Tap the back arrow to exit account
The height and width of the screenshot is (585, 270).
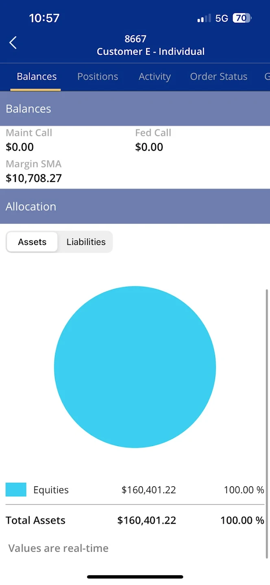(13, 42)
